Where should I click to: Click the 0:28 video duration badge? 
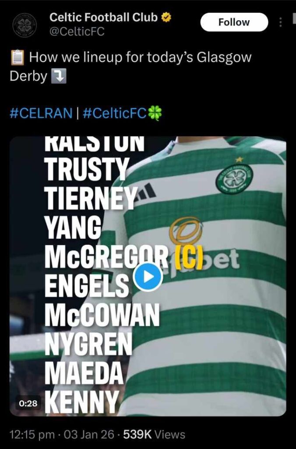pyautogui.click(x=28, y=403)
